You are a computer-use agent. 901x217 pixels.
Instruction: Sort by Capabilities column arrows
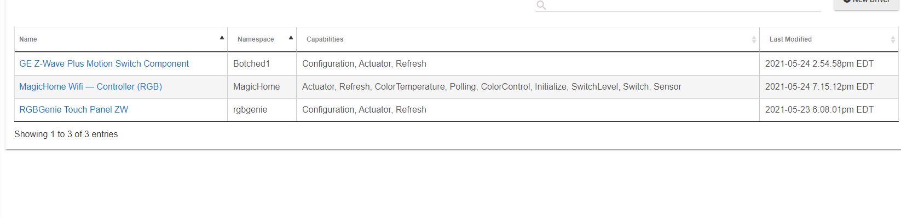coord(754,39)
